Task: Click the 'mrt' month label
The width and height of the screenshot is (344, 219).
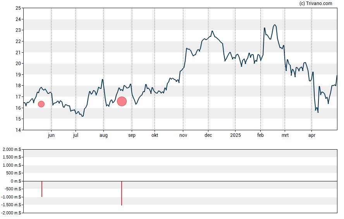Action: pos(285,135)
